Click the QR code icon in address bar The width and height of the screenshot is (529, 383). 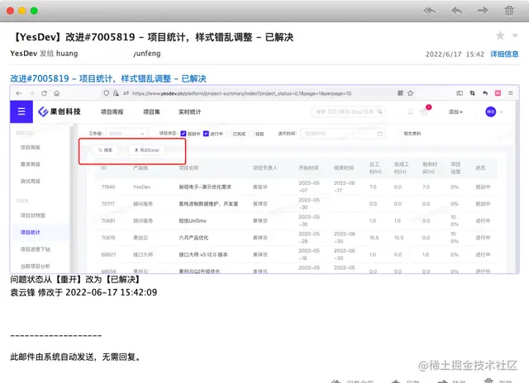pos(400,93)
